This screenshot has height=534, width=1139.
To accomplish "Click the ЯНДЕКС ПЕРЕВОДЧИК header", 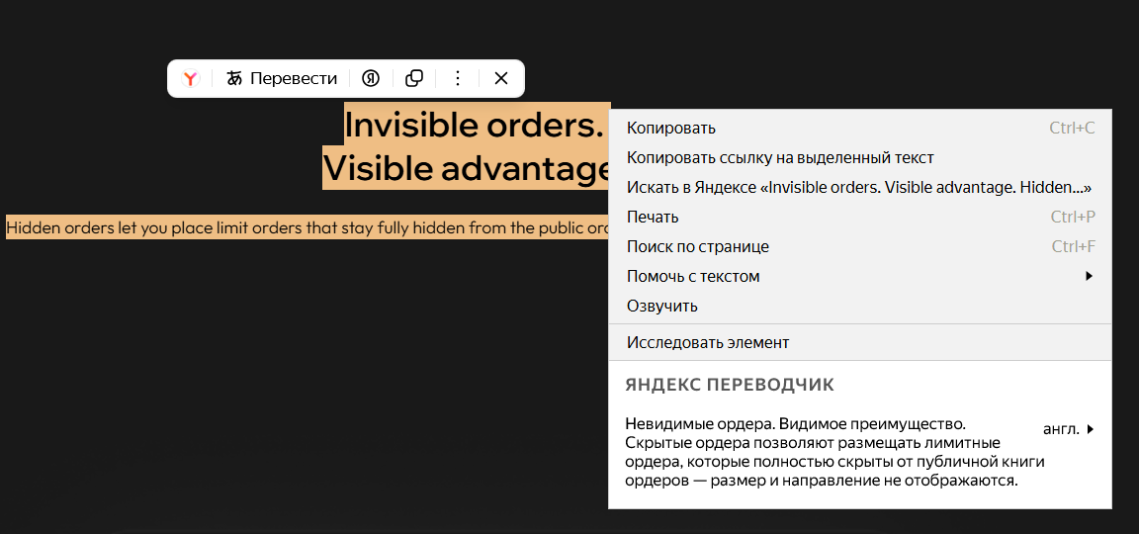I will tap(731, 385).
